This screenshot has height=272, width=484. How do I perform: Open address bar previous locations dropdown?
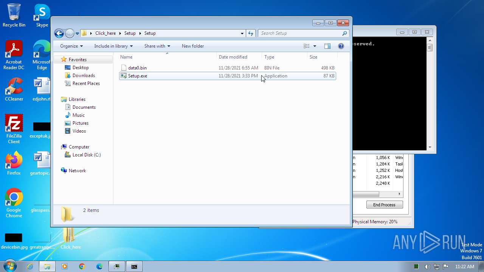[x=242, y=33]
